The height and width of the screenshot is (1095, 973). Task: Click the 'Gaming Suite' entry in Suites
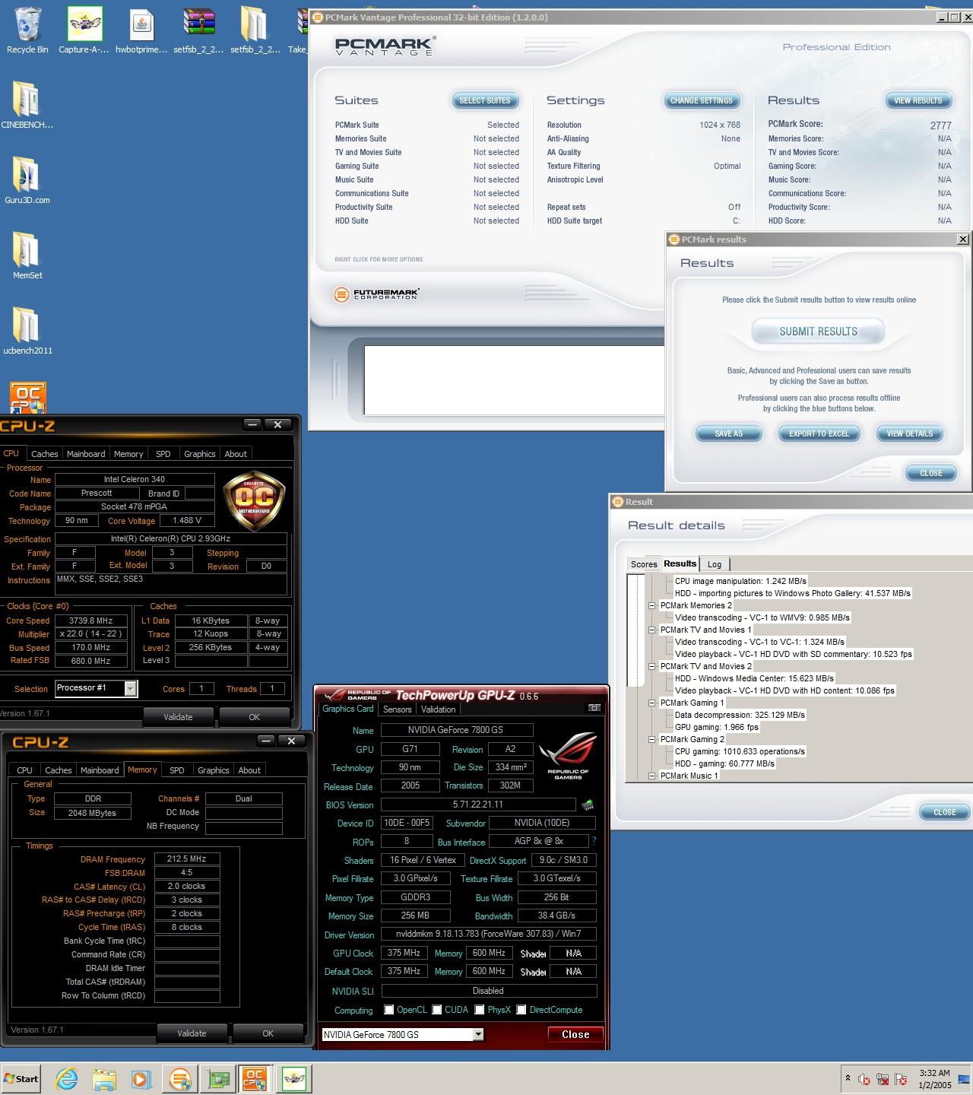tap(357, 166)
